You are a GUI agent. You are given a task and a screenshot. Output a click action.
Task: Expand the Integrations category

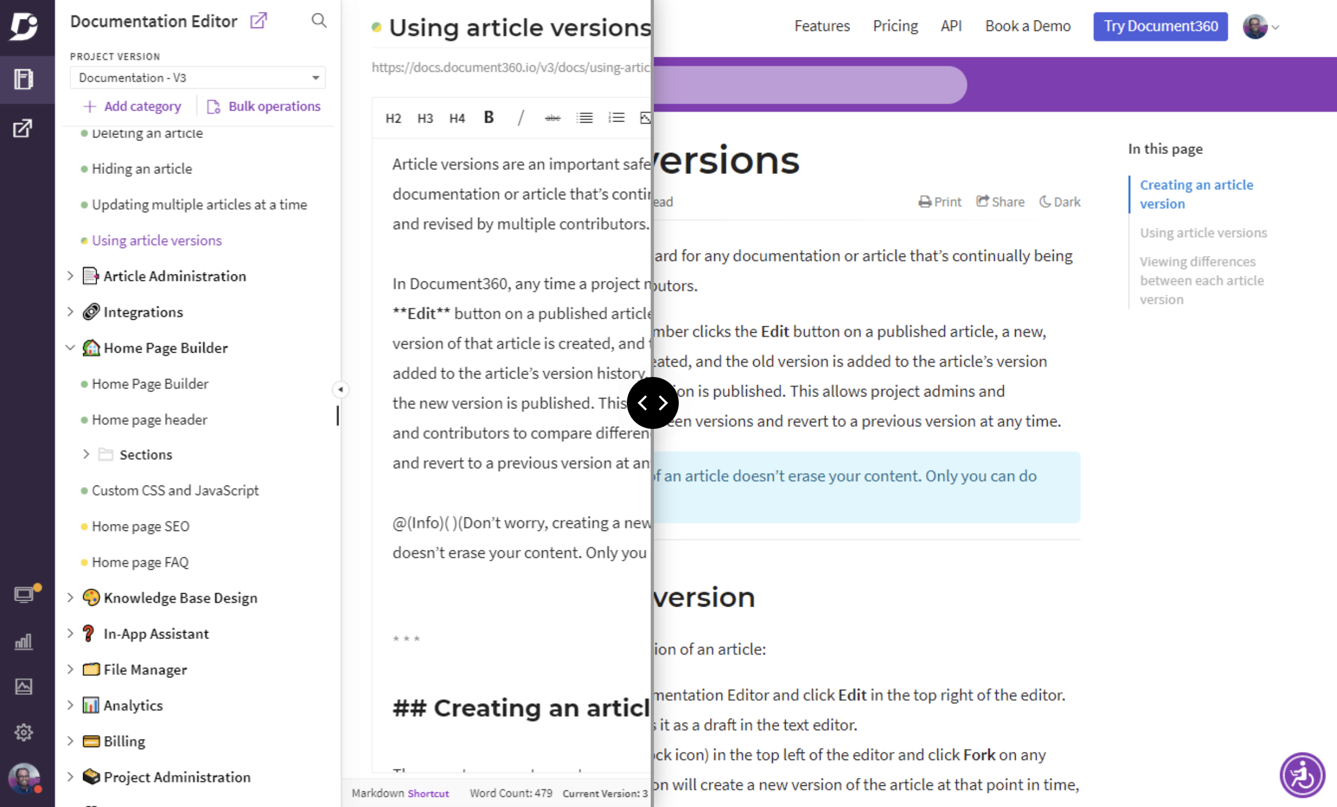tap(70, 312)
